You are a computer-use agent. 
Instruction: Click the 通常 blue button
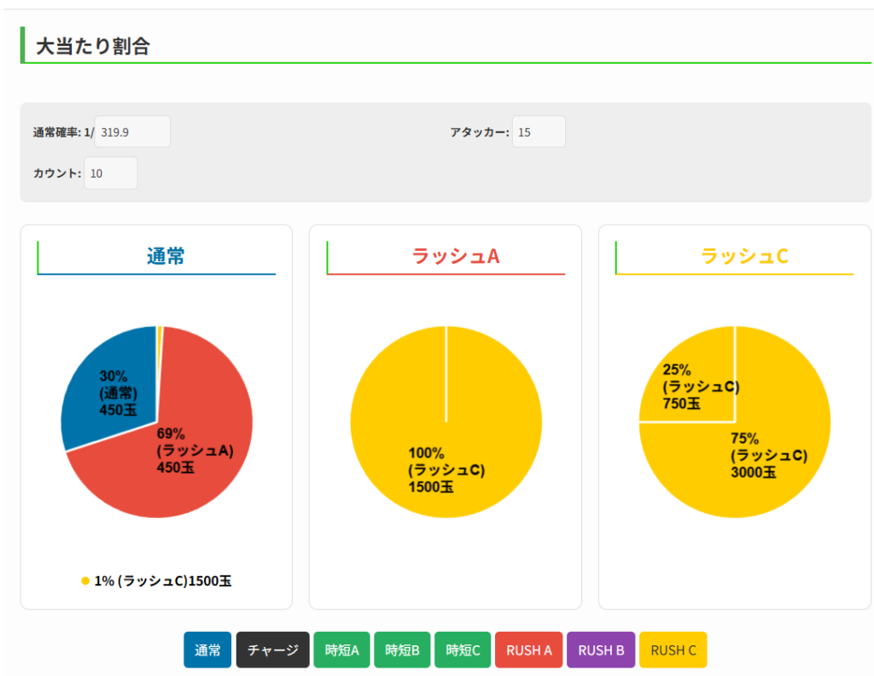coord(207,650)
